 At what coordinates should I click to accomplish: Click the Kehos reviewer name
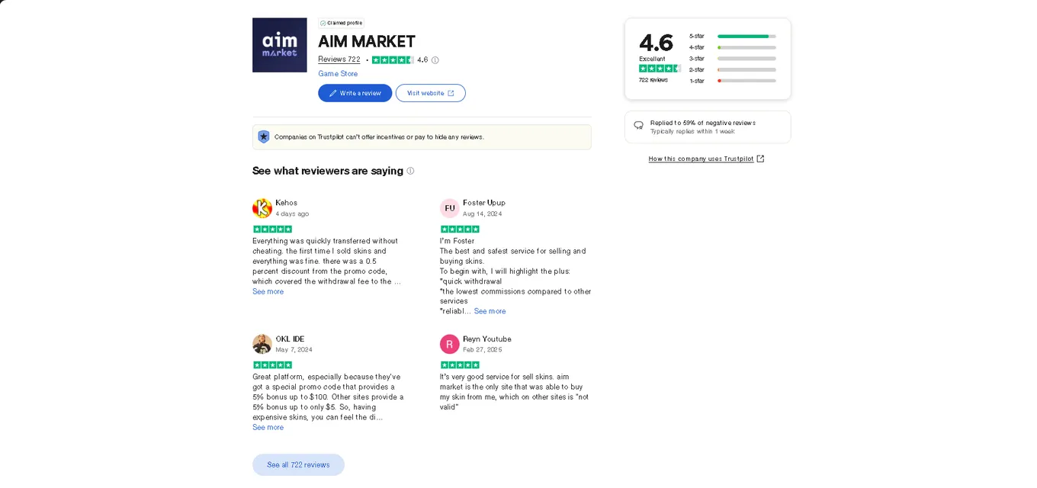(287, 203)
